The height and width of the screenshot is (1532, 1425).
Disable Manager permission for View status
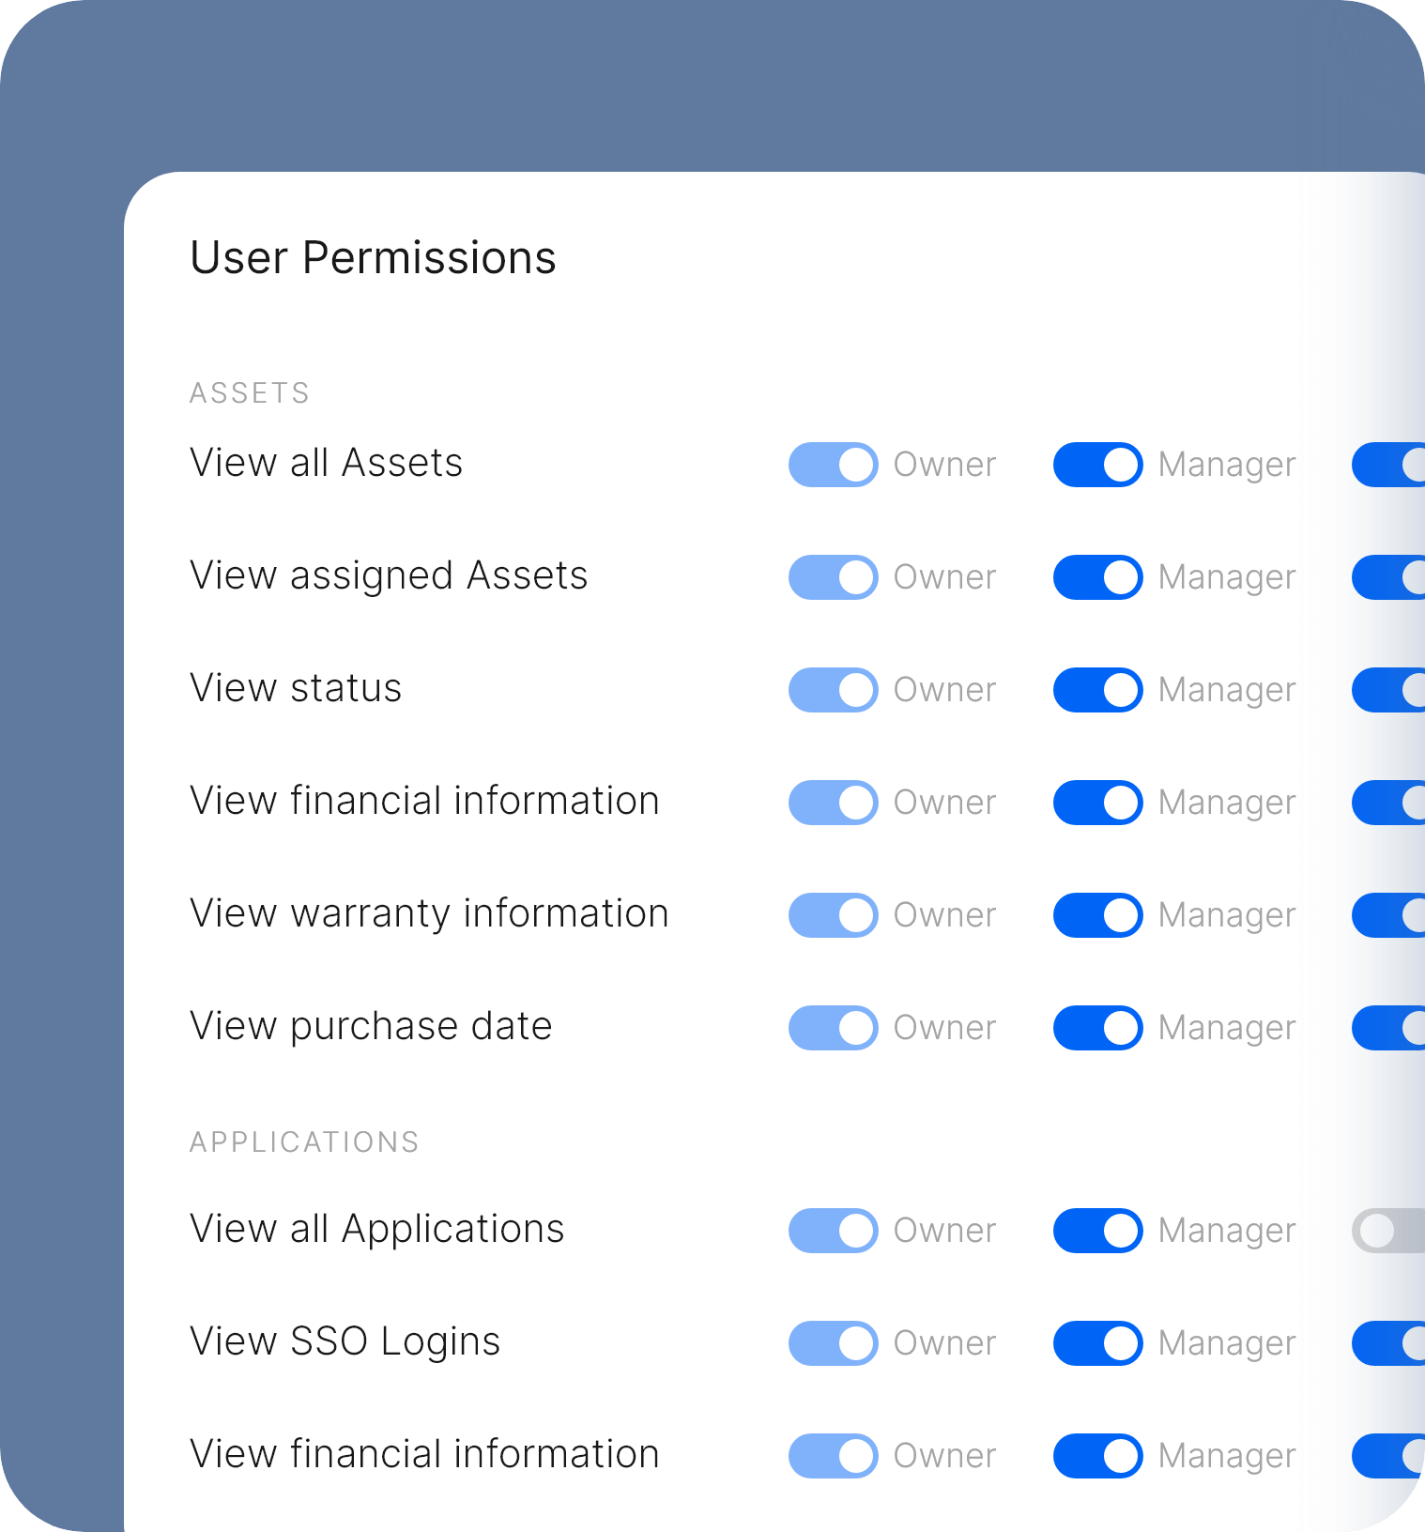[1097, 690]
